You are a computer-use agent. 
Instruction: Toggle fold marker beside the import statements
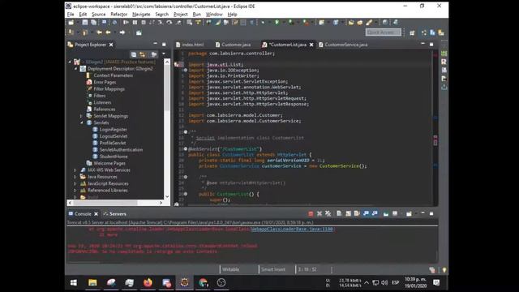pyautogui.click(x=186, y=71)
